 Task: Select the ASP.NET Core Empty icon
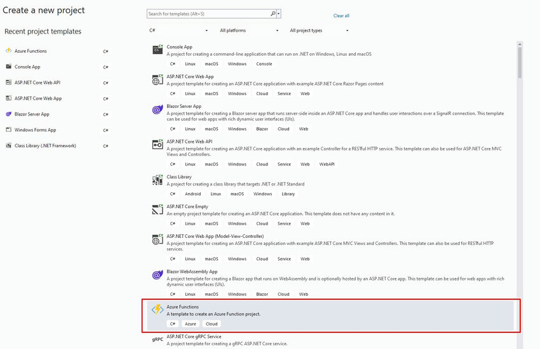[x=158, y=209]
